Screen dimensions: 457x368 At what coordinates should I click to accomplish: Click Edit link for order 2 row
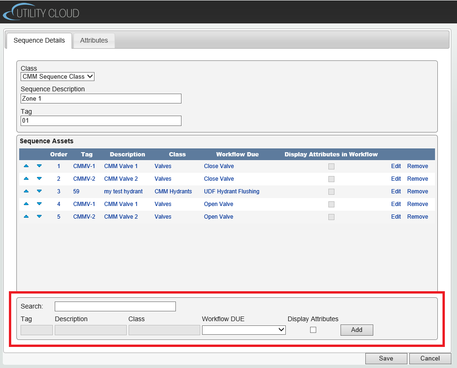(396, 179)
